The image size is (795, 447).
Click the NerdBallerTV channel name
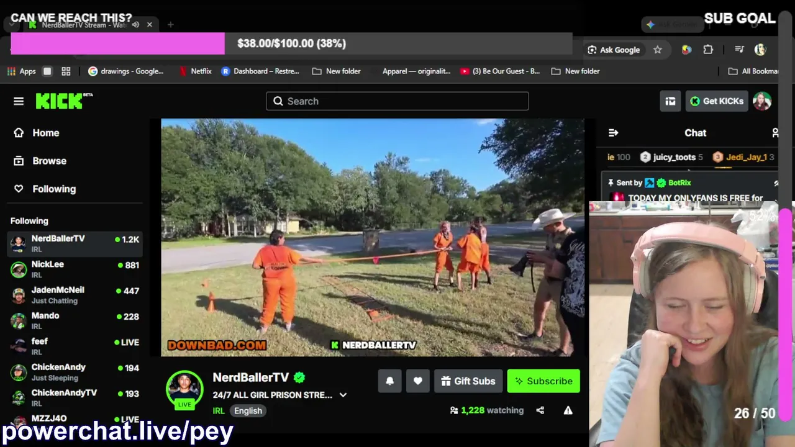[251, 377]
